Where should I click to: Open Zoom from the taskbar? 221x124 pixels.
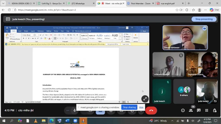75,121
